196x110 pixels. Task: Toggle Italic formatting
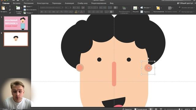(46, 12)
